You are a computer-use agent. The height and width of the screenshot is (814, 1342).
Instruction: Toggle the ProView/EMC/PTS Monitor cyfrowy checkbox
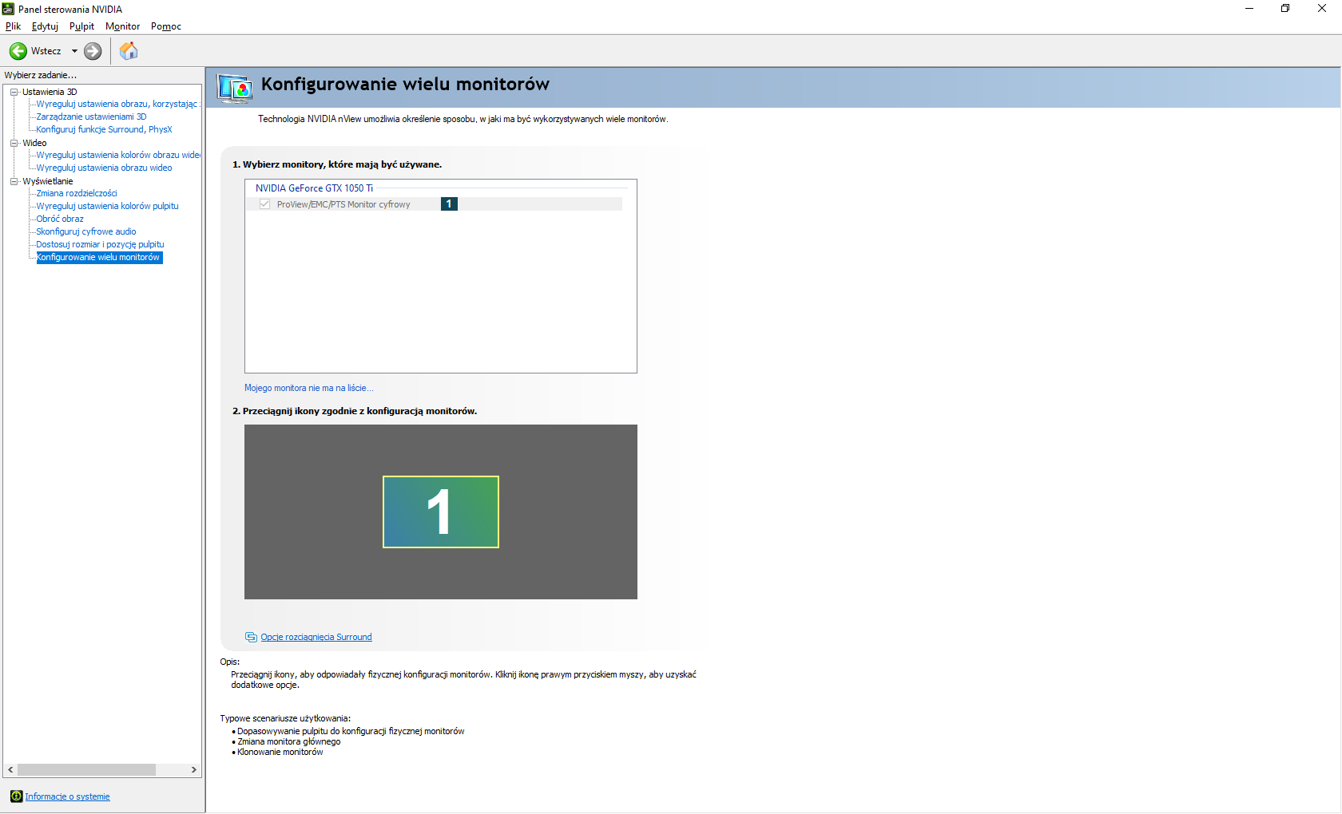264,204
